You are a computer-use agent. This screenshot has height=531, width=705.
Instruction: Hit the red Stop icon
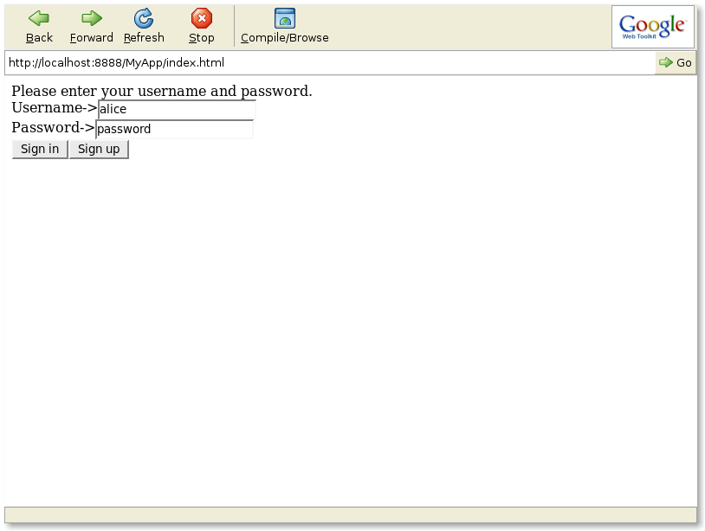point(202,18)
